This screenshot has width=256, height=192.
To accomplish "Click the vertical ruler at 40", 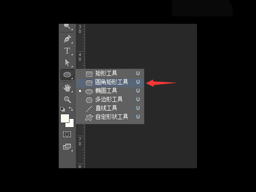I will point(80,57).
